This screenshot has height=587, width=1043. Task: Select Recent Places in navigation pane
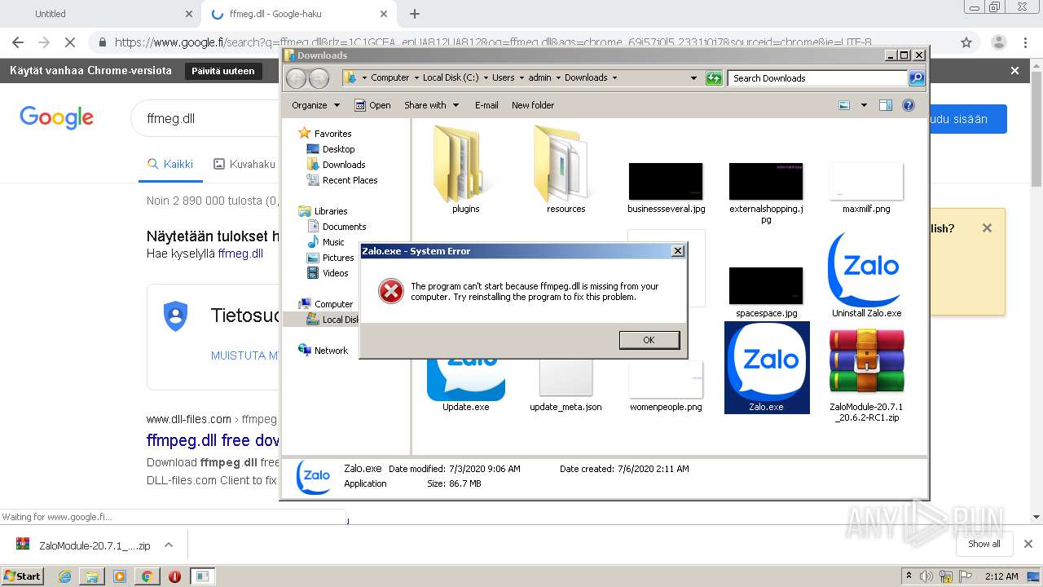(x=342, y=180)
